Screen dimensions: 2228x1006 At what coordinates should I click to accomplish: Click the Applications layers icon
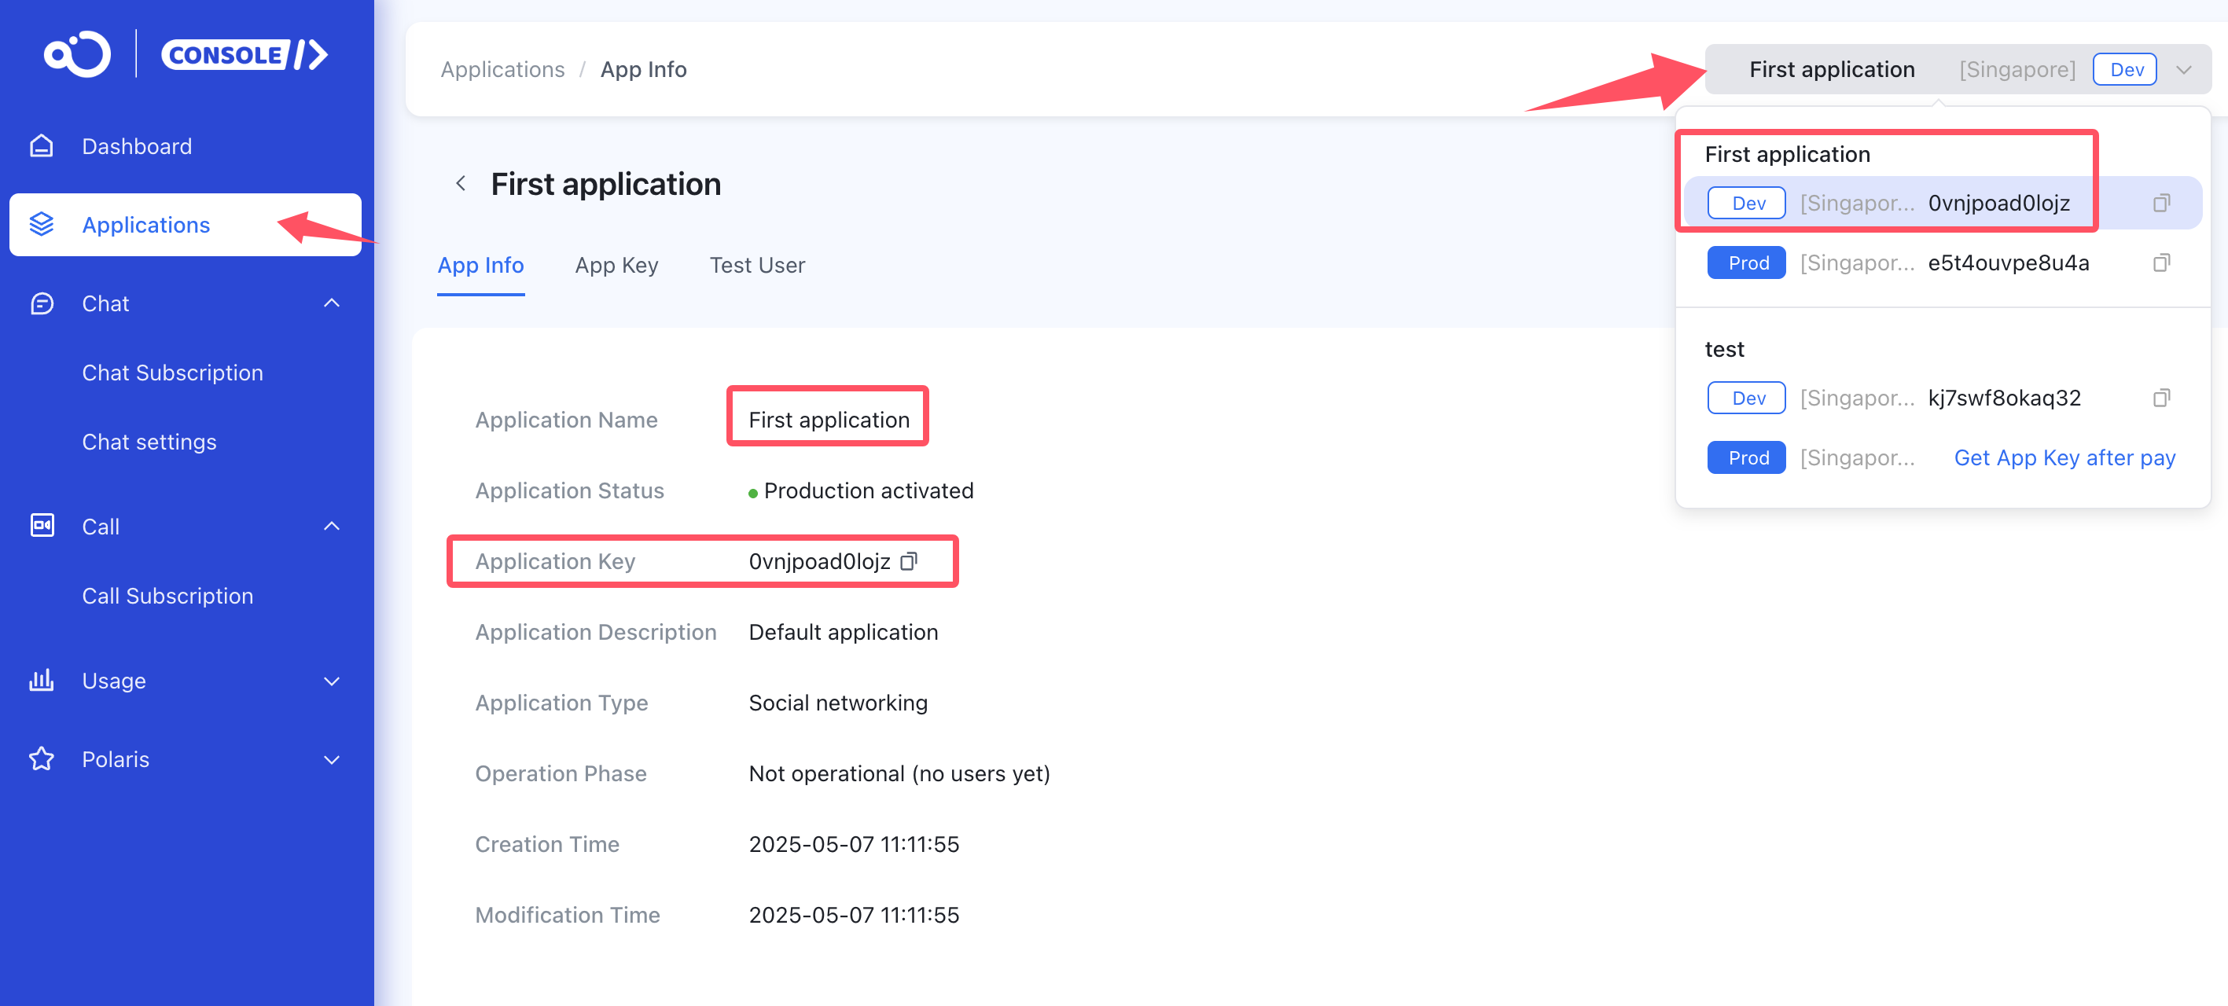(x=42, y=225)
